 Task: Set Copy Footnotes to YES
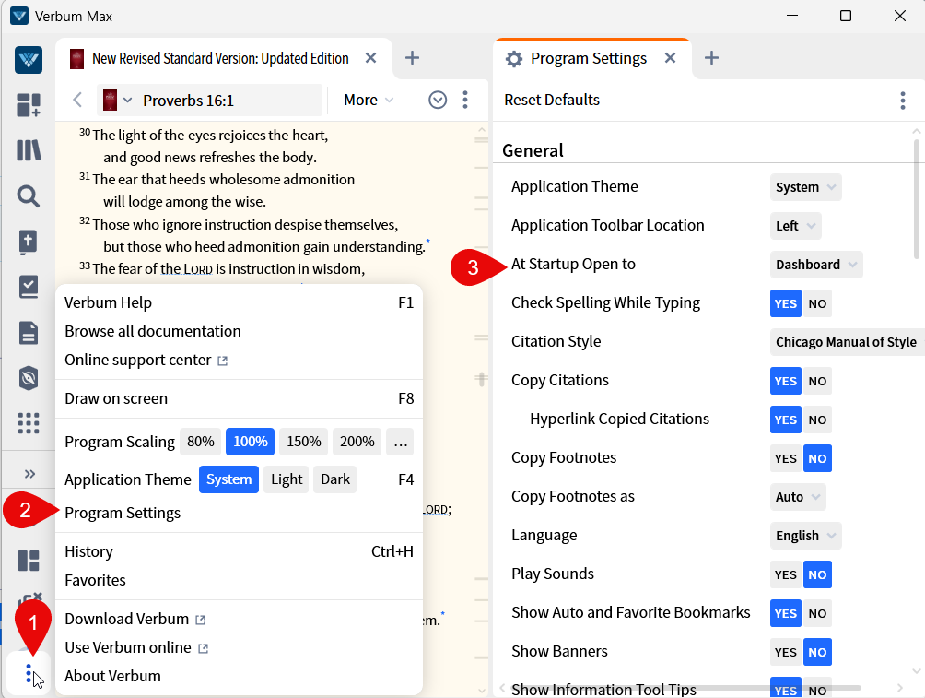(x=786, y=459)
